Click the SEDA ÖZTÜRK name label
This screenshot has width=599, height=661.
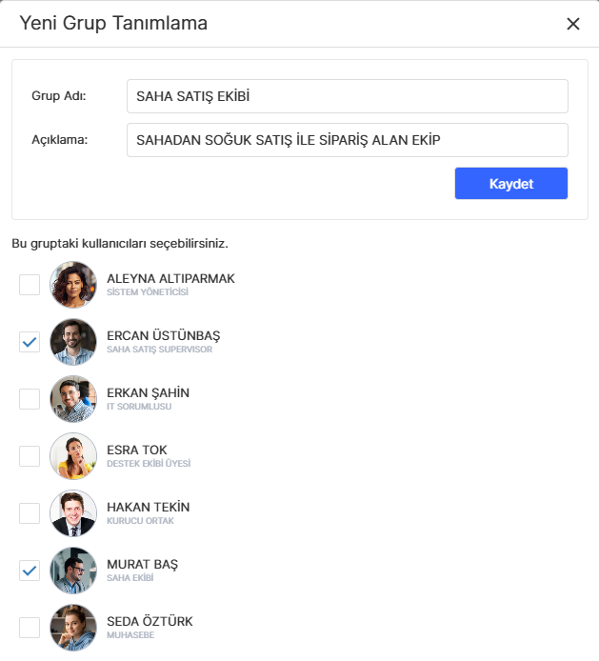click(x=150, y=621)
